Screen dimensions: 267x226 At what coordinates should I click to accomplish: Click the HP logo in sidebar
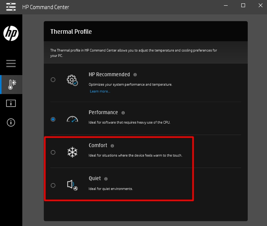pos(11,33)
